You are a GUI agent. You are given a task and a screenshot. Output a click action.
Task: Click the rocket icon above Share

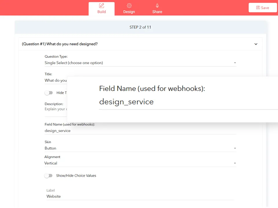pyautogui.click(x=157, y=6)
